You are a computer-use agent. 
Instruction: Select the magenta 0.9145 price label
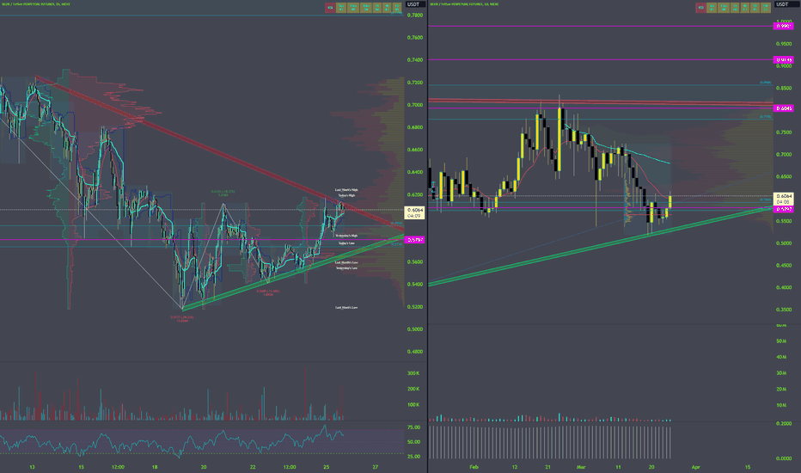click(784, 60)
